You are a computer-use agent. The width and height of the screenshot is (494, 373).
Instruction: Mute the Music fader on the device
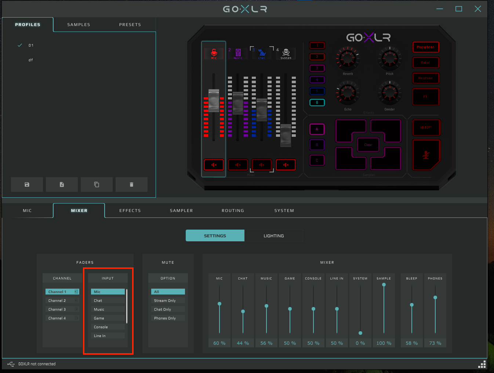tap(238, 165)
